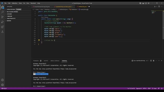Open Run and Debug view
164x92 pixels.
tap(2, 22)
